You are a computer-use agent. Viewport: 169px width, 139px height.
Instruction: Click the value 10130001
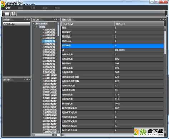120,50
